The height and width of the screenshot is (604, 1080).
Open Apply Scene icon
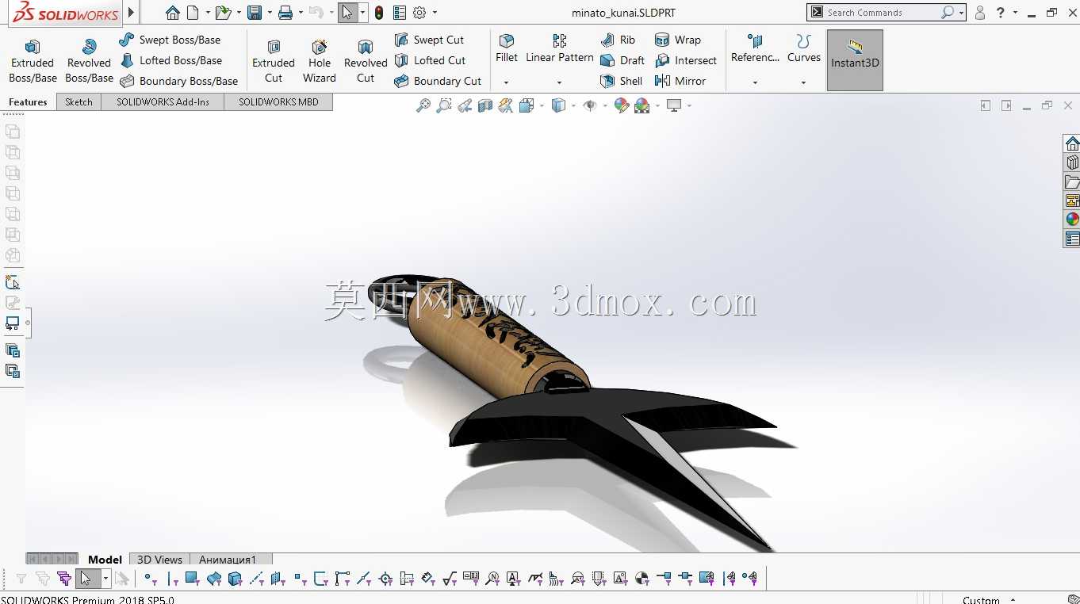click(641, 105)
